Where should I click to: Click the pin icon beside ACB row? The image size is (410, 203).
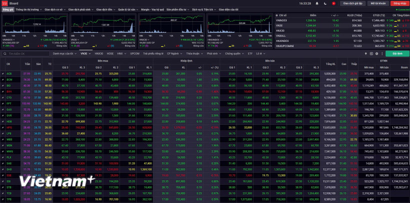(x=3, y=73)
